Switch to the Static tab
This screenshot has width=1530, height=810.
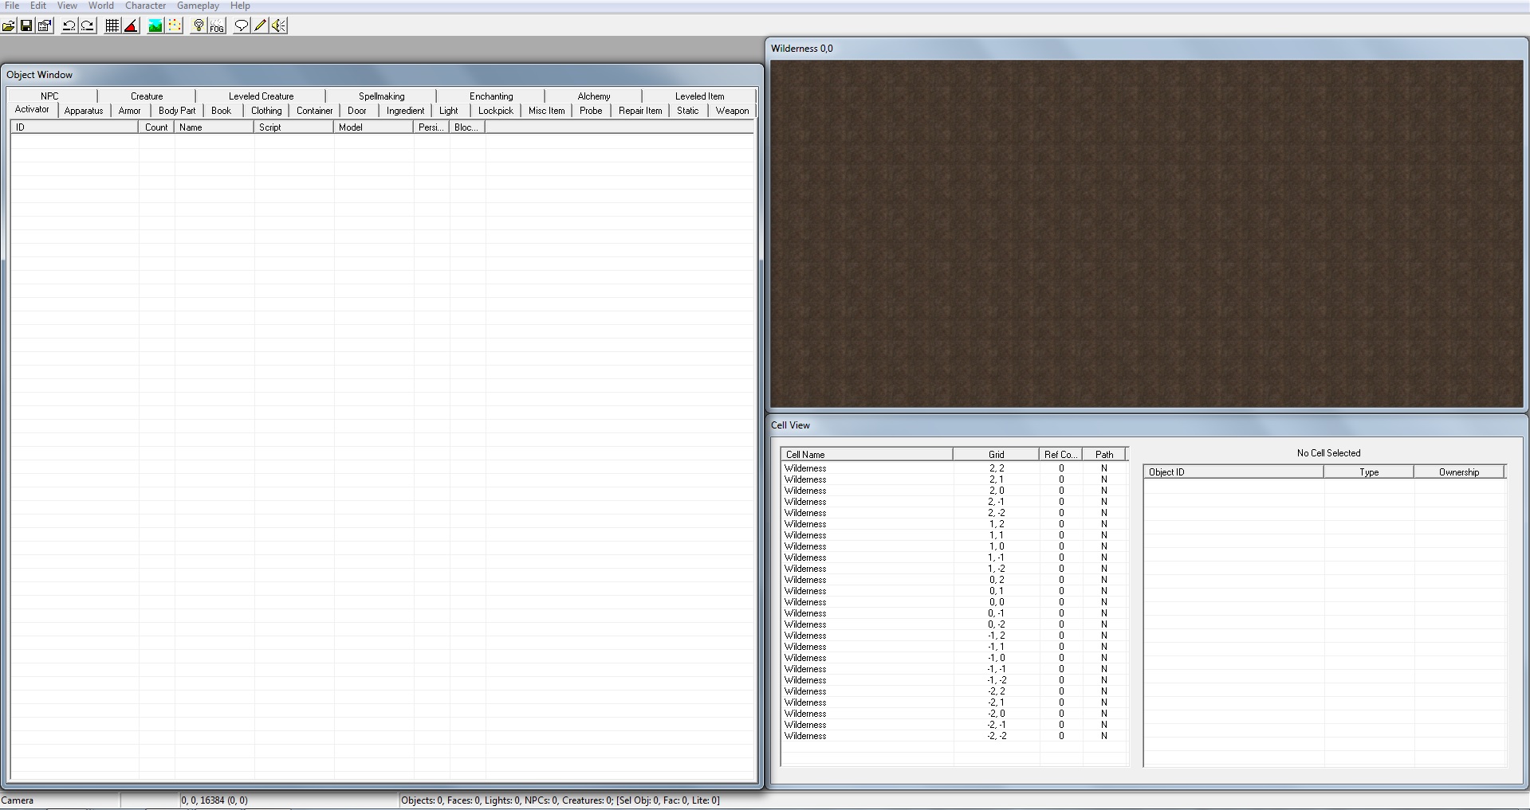pyautogui.click(x=688, y=111)
